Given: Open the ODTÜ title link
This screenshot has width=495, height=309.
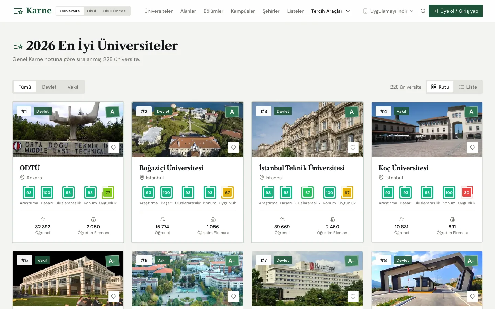Looking at the screenshot, I should pos(30,168).
